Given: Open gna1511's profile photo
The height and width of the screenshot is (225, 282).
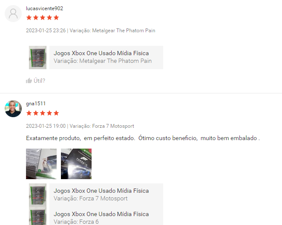Looking at the screenshot, I should tap(13, 109).
